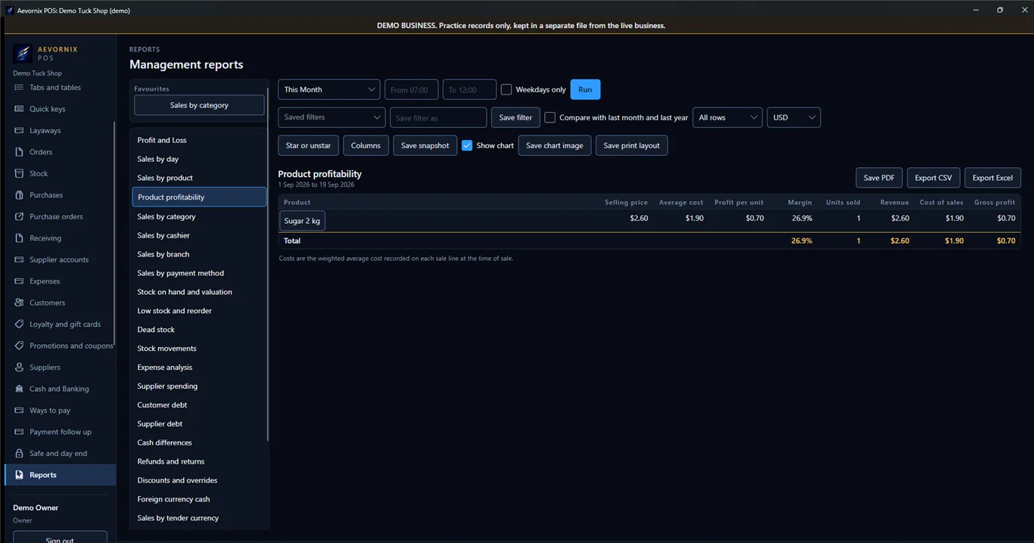This screenshot has width=1034, height=543.
Task: Click the Sales by category favourite button
Action: tap(199, 105)
